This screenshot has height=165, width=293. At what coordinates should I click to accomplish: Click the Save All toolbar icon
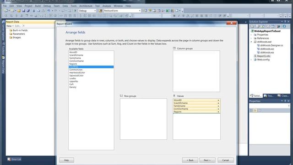(28, 11)
